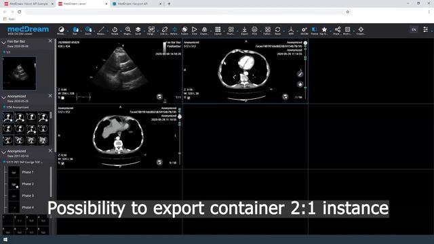Reload the browser page
The image size is (434, 244).
click(20, 12)
